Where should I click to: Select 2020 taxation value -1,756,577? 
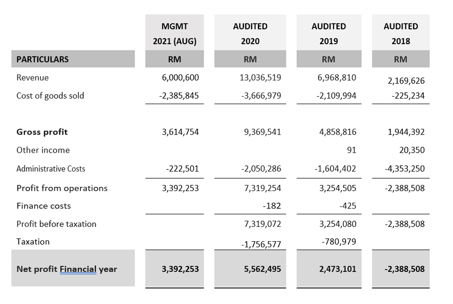click(x=261, y=245)
